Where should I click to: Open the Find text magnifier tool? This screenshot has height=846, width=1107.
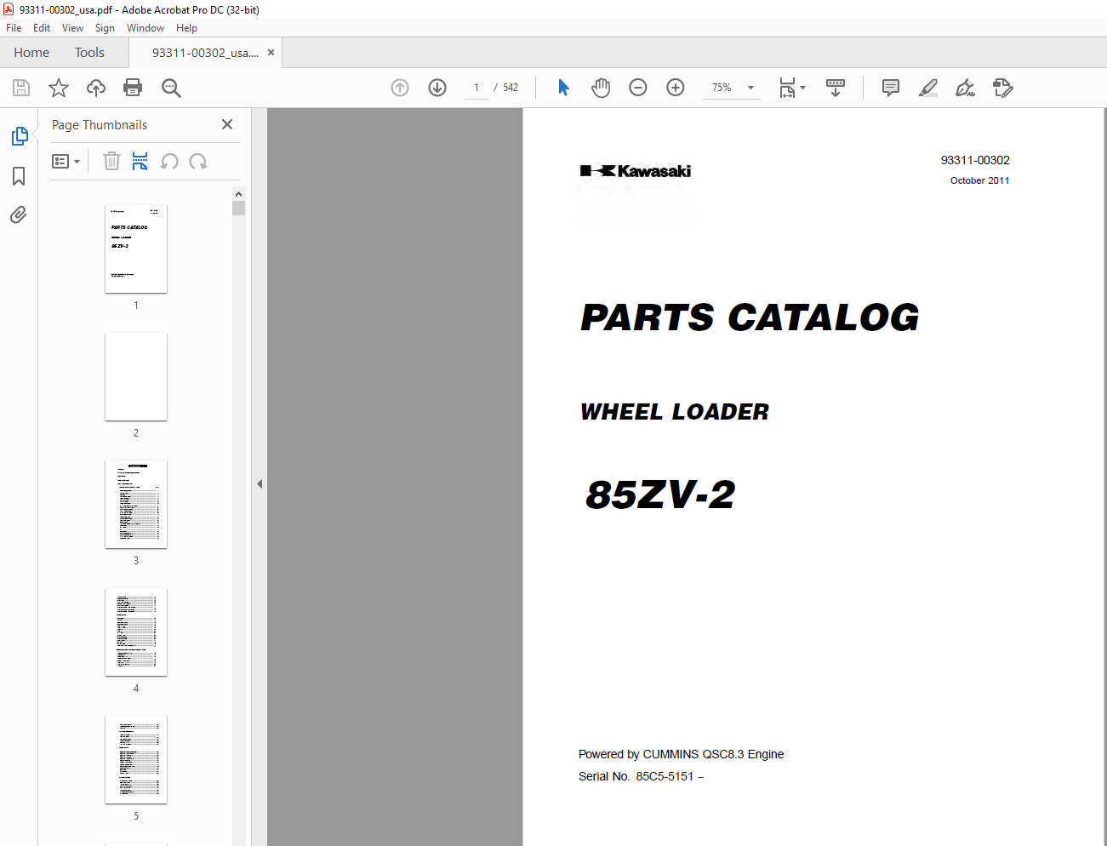click(171, 88)
